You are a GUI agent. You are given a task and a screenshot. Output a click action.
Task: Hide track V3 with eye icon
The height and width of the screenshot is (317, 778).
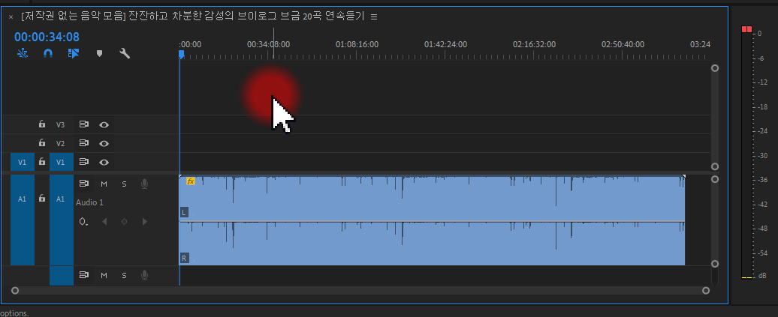[x=104, y=125]
